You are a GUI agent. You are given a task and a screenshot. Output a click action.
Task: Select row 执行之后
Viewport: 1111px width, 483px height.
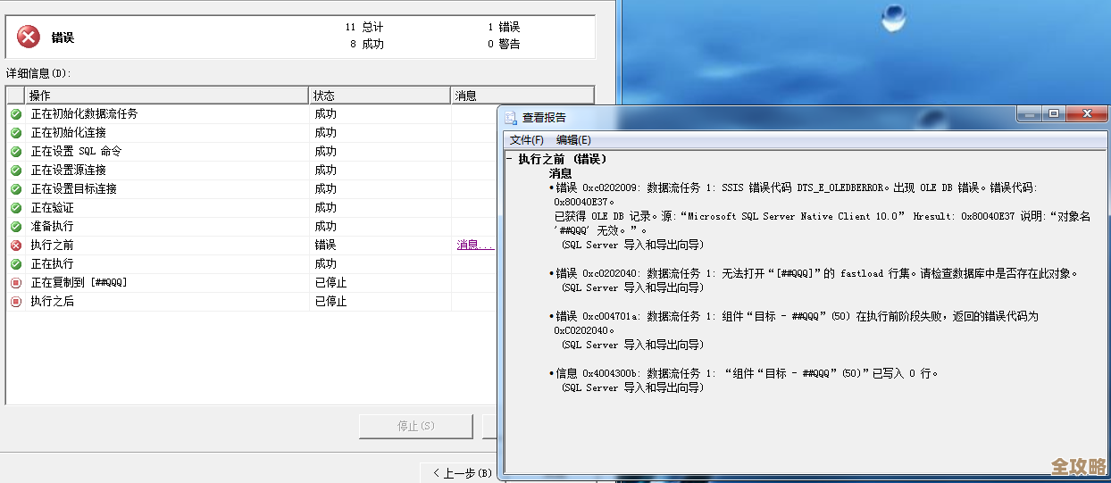coord(252,302)
